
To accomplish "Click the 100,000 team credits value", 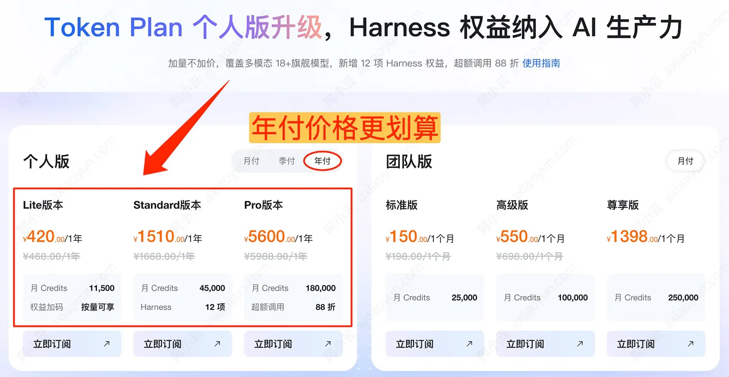I will pyautogui.click(x=573, y=297).
